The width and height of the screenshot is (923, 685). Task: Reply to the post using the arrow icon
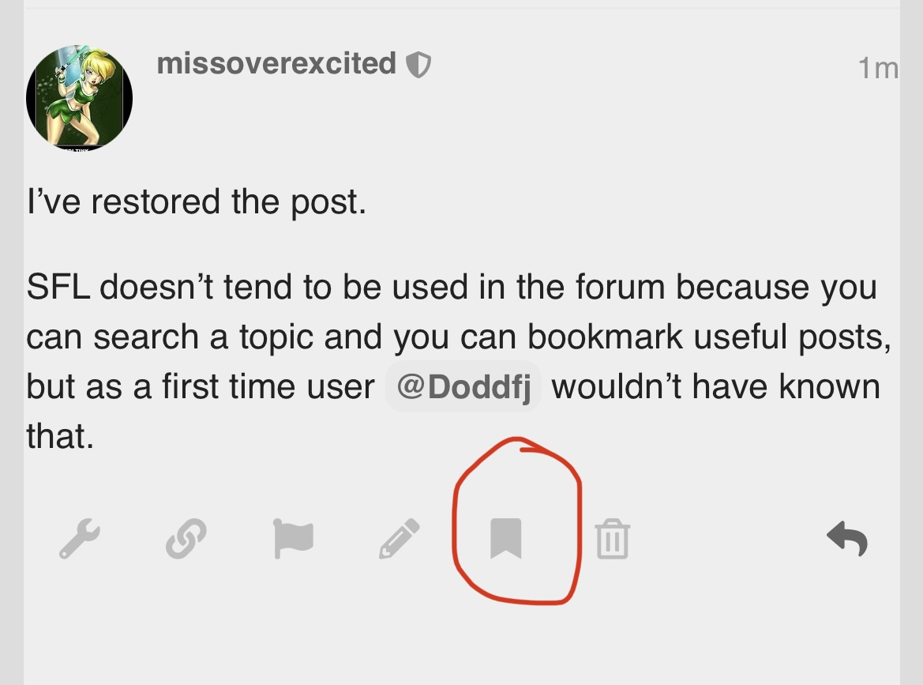click(x=847, y=538)
